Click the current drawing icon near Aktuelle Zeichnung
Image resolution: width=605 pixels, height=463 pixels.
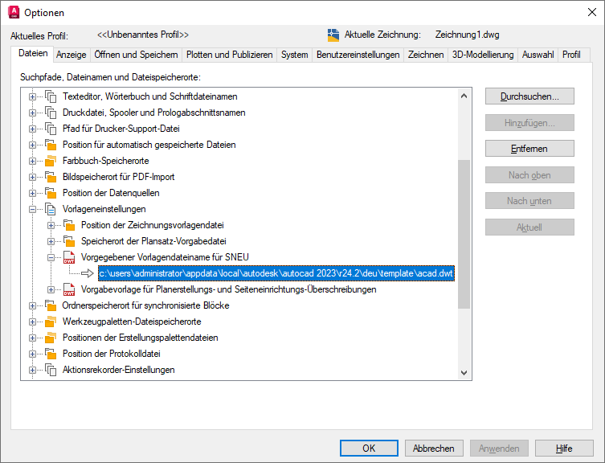(x=333, y=35)
